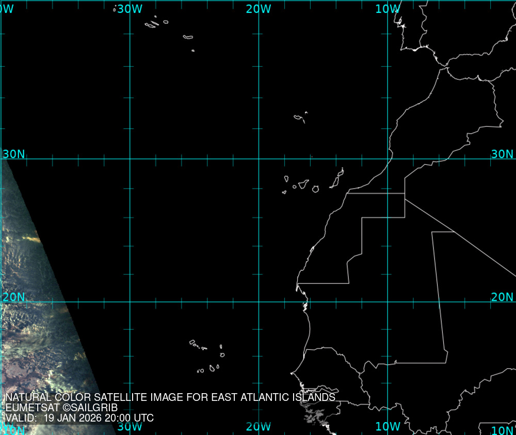
Task: Click the 30W longitude label at the top
Action: (x=130, y=9)
